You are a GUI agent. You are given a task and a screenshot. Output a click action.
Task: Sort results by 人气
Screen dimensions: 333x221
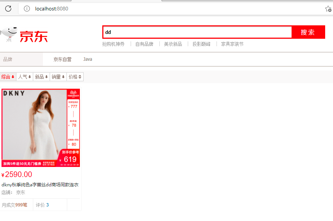pos(25,77)
